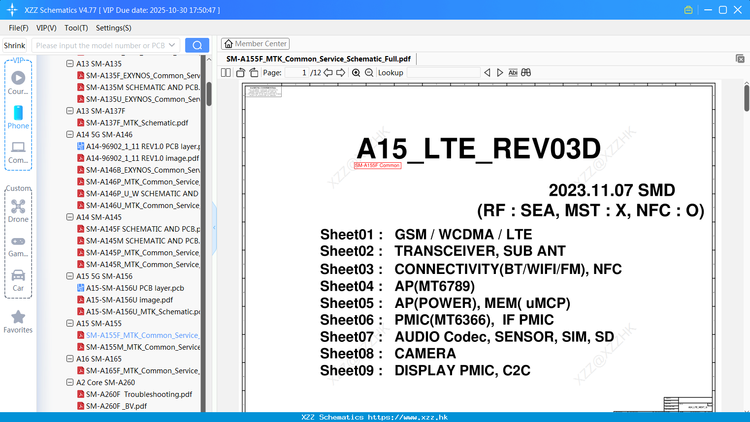This screenshot has width=750, height=422.
Task: Open A15-SM-A156U image.pdf
Action: click(x=125, y=300)
